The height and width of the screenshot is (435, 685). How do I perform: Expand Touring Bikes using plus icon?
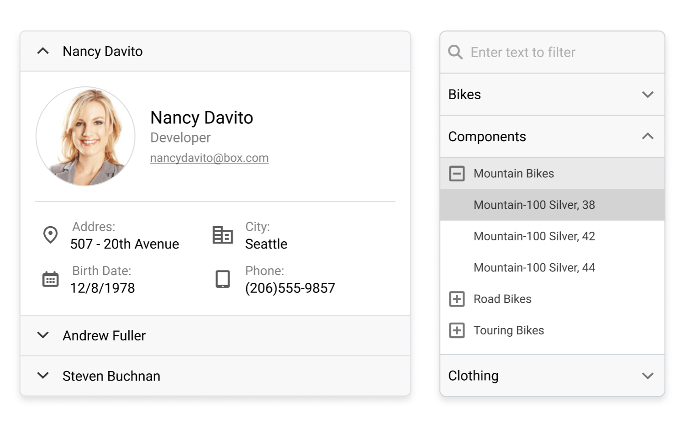457,330
